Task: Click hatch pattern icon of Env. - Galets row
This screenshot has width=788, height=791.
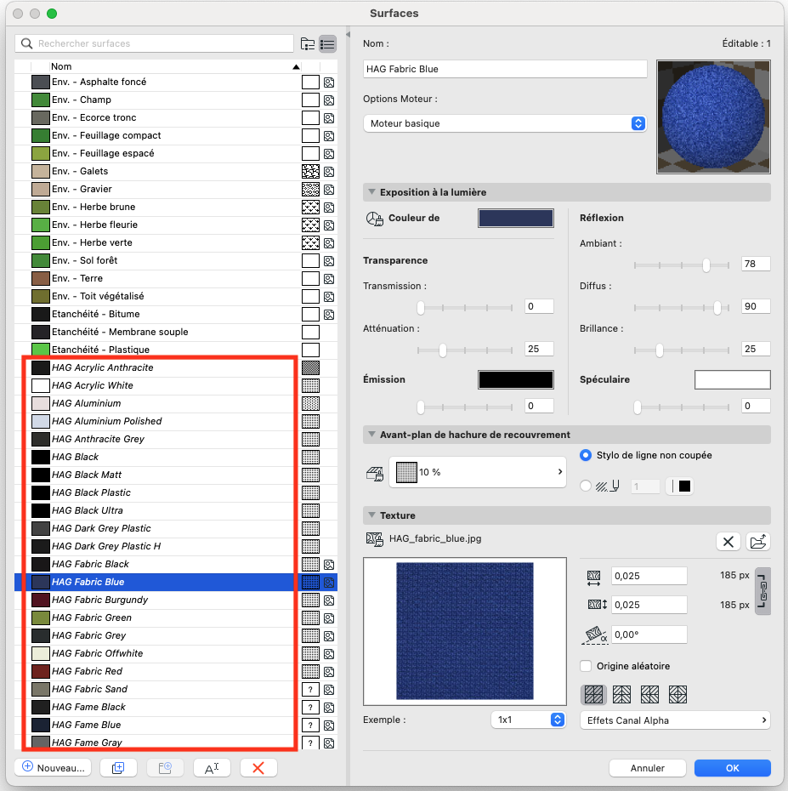Action: pyautogui.click(x=310, y=172)
